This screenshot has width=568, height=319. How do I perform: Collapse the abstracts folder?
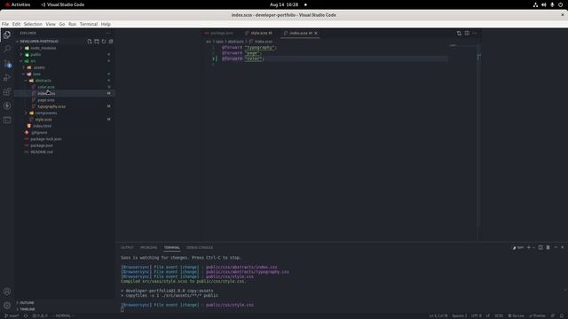(x=43, y=81)
